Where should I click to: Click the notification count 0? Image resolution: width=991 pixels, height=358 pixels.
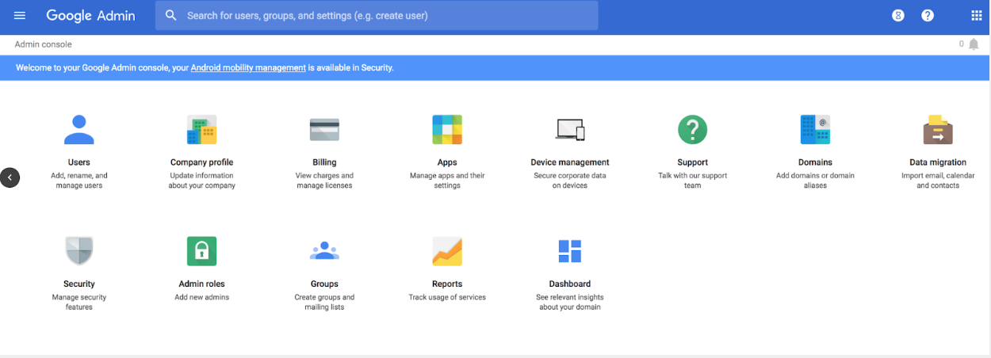[x=962, y=44]
